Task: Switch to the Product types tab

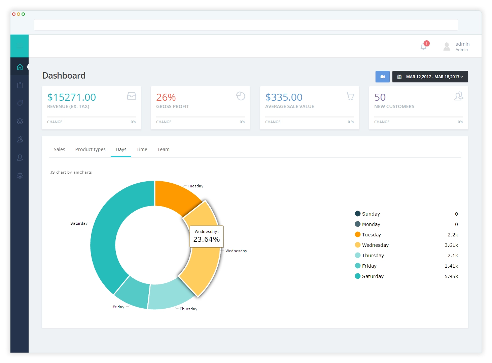Action: 90,149
